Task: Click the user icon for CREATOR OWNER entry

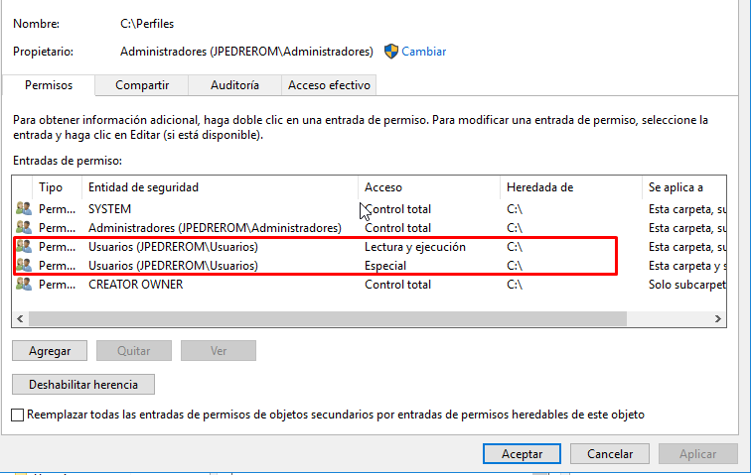Action: [24, 285]
